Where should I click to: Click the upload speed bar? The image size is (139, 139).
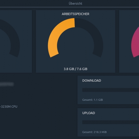(111, 122)
